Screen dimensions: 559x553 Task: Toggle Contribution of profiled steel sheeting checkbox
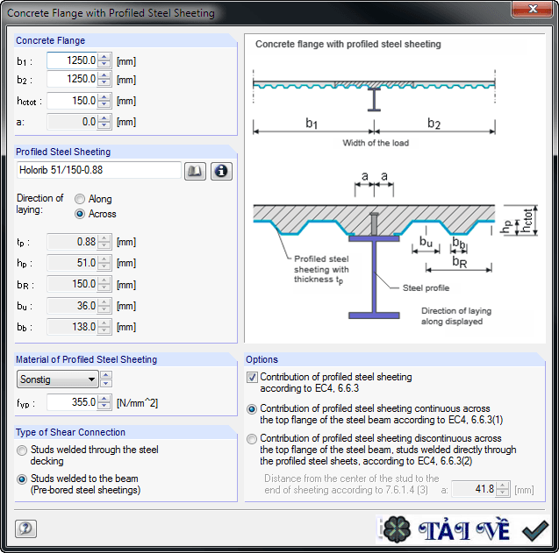(252, 377)
